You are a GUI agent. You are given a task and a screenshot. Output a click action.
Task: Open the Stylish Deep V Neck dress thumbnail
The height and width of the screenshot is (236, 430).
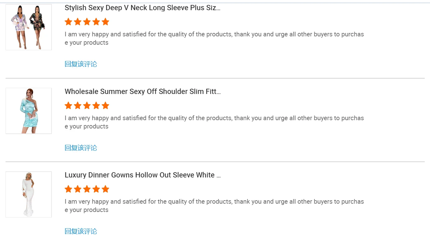(x=29, y=27)
